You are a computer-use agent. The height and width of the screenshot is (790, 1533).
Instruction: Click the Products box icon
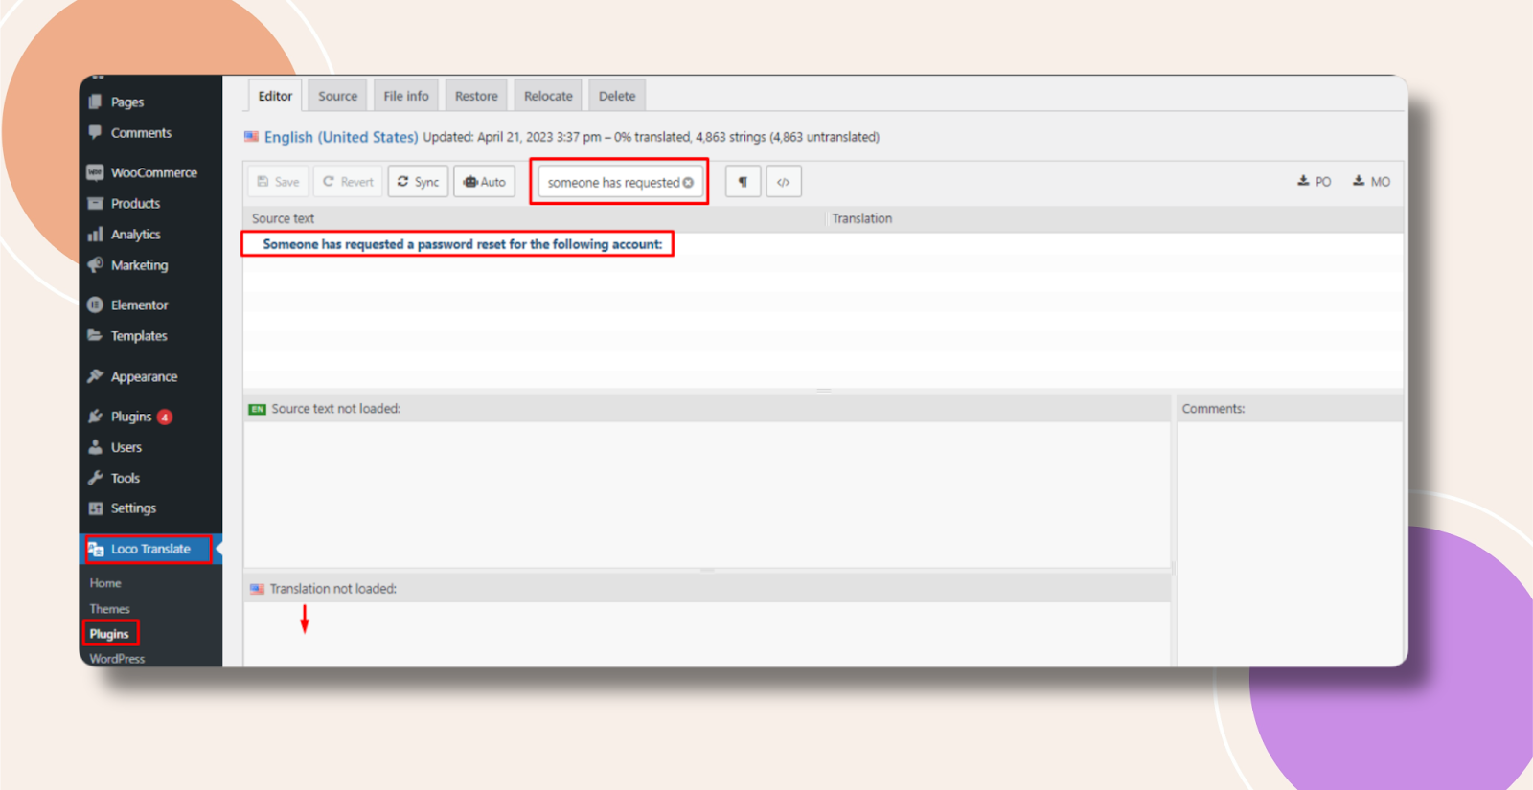coord(95,203)
